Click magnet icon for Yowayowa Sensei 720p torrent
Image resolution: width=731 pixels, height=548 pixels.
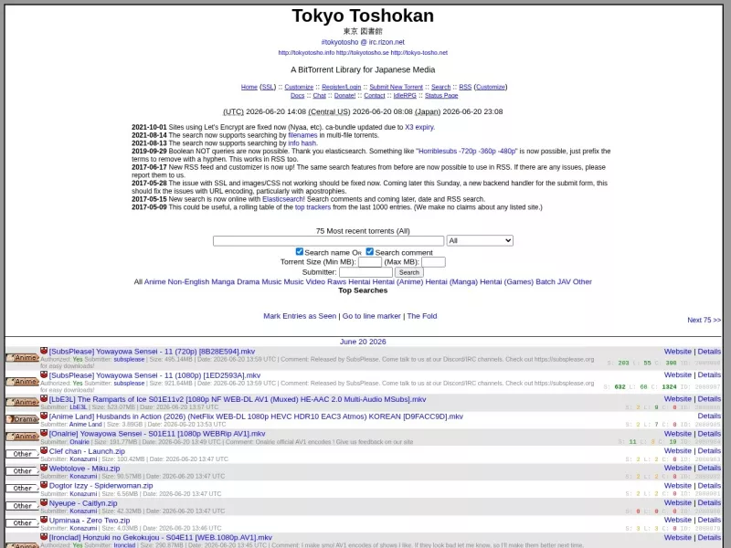[44, 351]
